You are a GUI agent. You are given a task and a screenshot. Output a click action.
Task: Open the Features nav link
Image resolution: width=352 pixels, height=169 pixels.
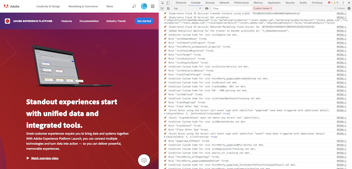(x=66, y=21)
